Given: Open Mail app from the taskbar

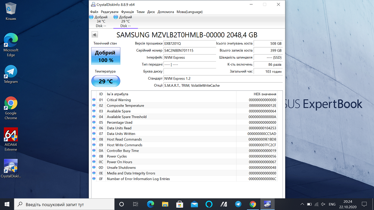Looking at the screenshot, I should click(194, 204).
